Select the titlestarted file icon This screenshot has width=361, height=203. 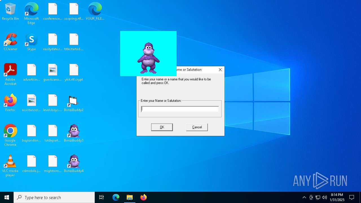click(74, 42)
